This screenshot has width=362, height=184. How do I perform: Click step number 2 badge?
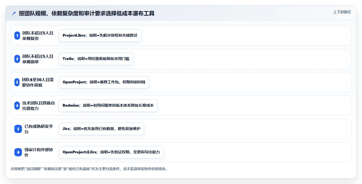point(17,59)
